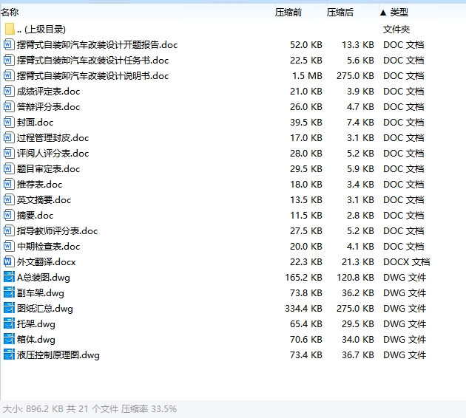Screen dimensions: 466x418
Task: Click the Word icon for 摆臂式自装卸汽车改装设计开题报告.doc
Action: click(9, 44)
